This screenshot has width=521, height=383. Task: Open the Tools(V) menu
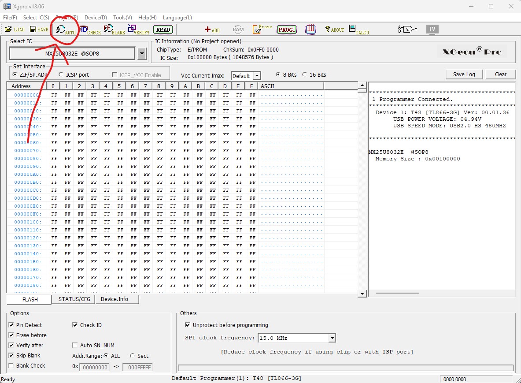[122, 17]
